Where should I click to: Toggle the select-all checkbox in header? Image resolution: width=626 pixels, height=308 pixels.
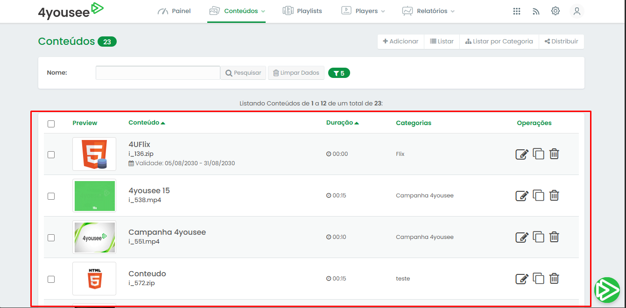[x=51, y=124]
